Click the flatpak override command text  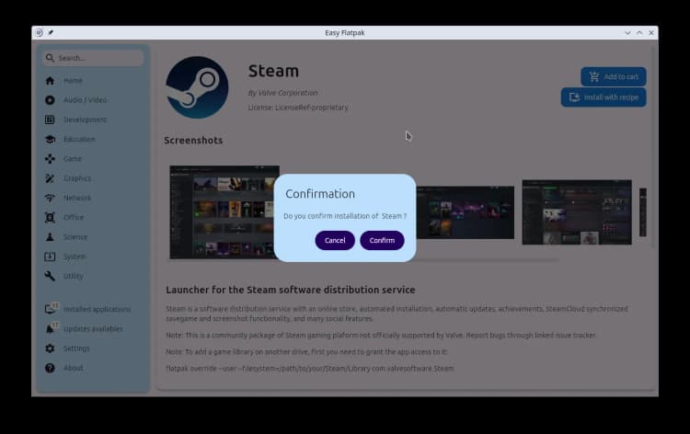click(310, 369)
